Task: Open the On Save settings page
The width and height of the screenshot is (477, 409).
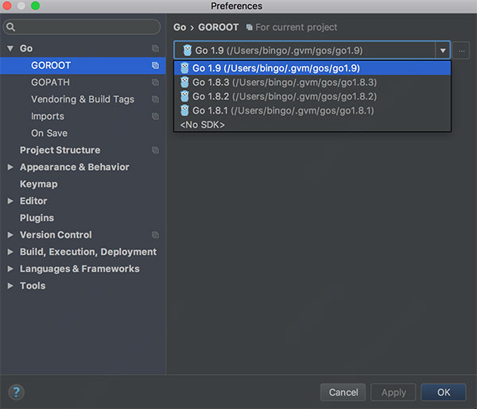Action: click(49, 133)
